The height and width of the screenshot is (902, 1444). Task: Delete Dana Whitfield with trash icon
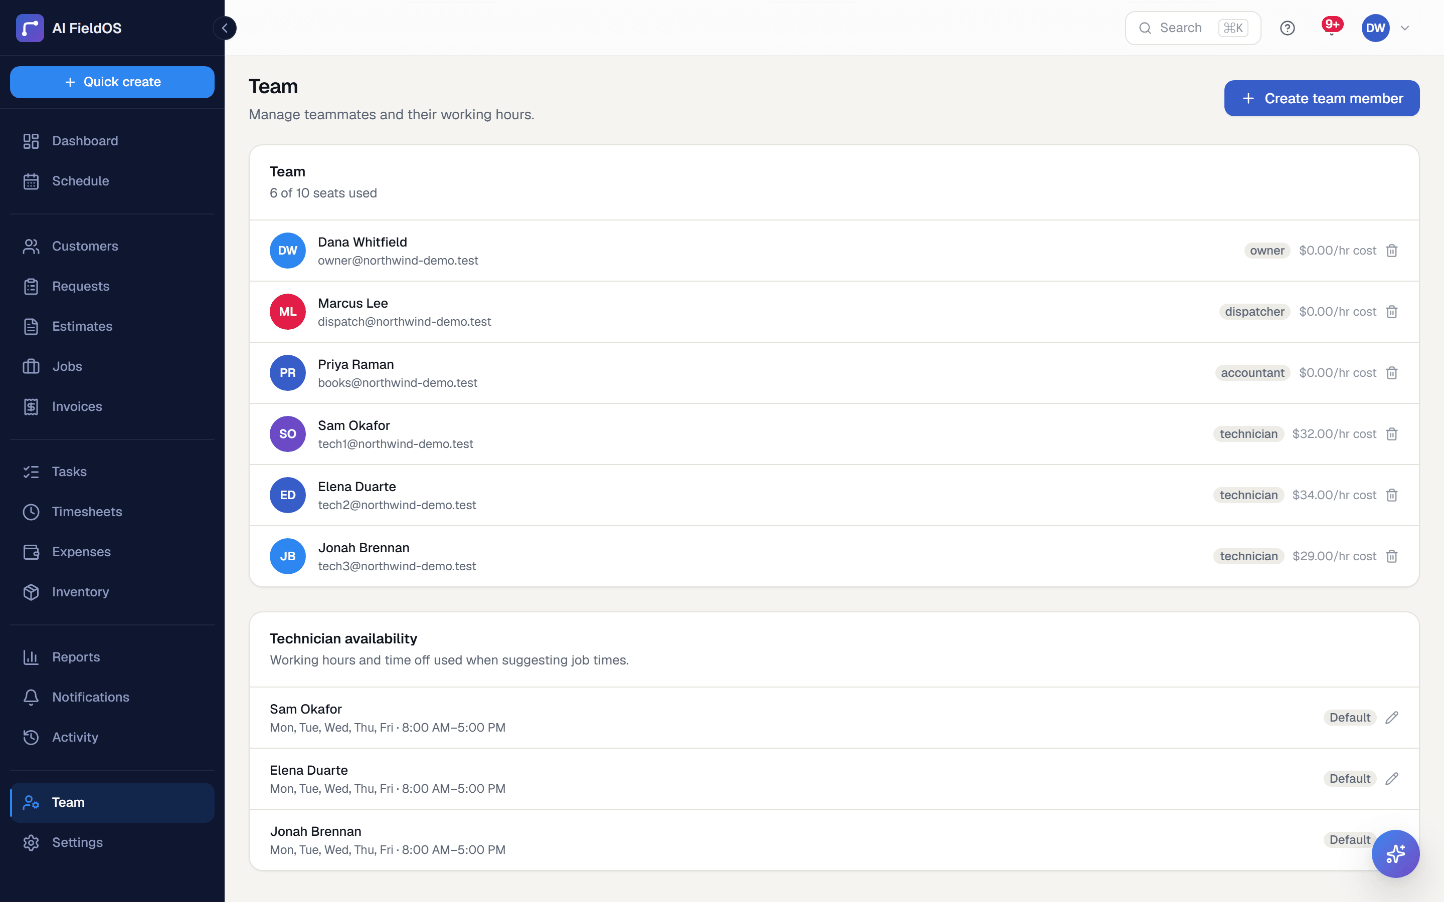(x=1391, y=251)
